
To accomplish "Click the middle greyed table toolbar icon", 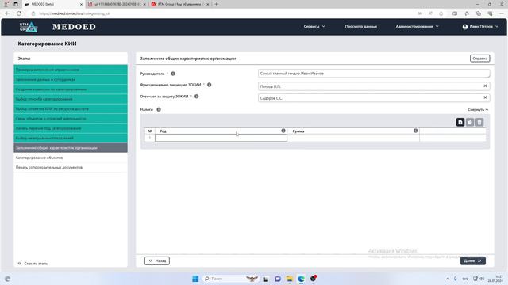I will pos(470,122).
